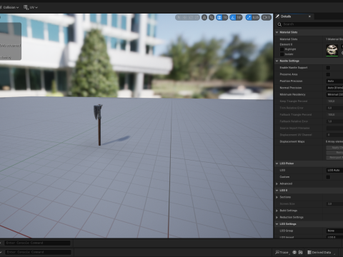Click the Screen Size value field
Screen dimensions: 343x257
click(x=334, y=204)
